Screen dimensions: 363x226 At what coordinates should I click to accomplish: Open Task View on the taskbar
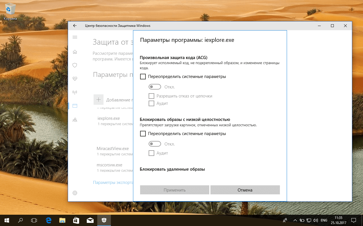click(34, 220)
